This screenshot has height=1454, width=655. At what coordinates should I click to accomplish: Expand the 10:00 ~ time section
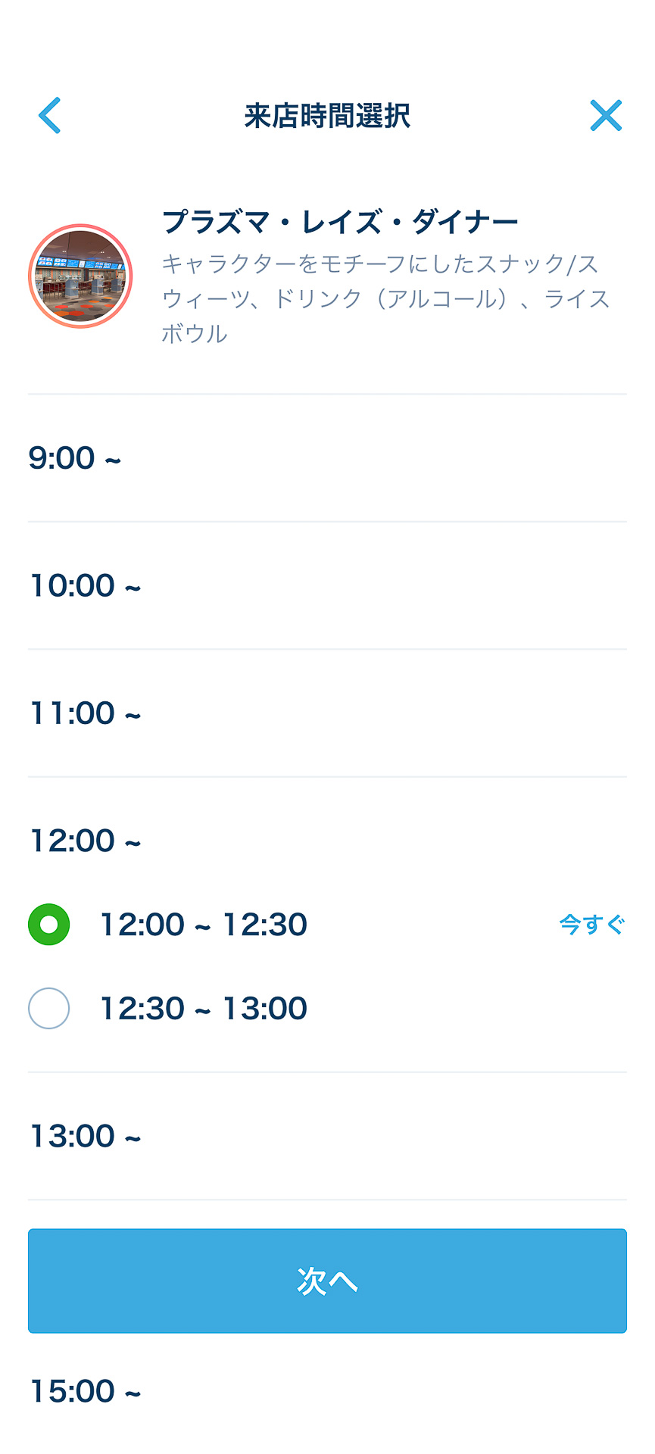point(85,586)
